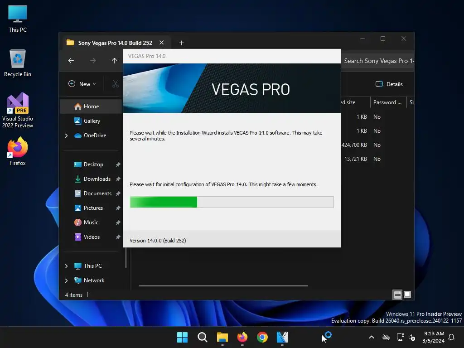The image size is (464, 348).
Task: Launch Firefox from desktop shortcut
Action: (18, 151)
